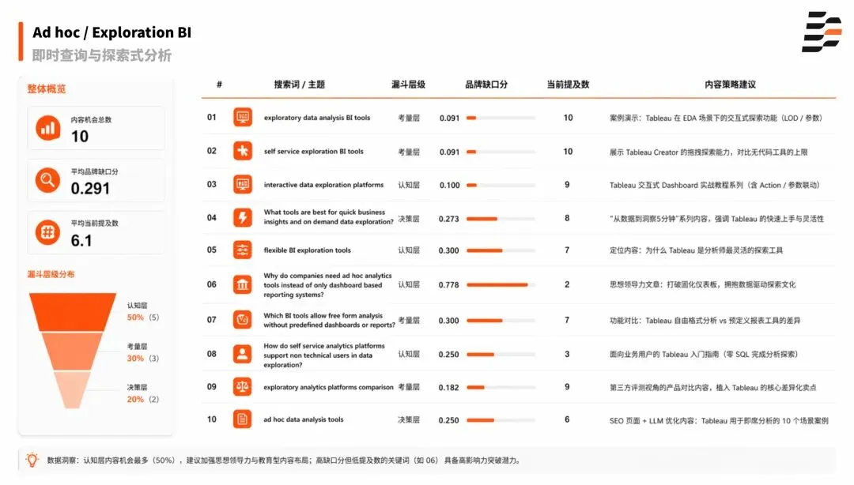Click the lightning icon in row 04
This screenshot has width=854, height=485.
pos(243,218)
